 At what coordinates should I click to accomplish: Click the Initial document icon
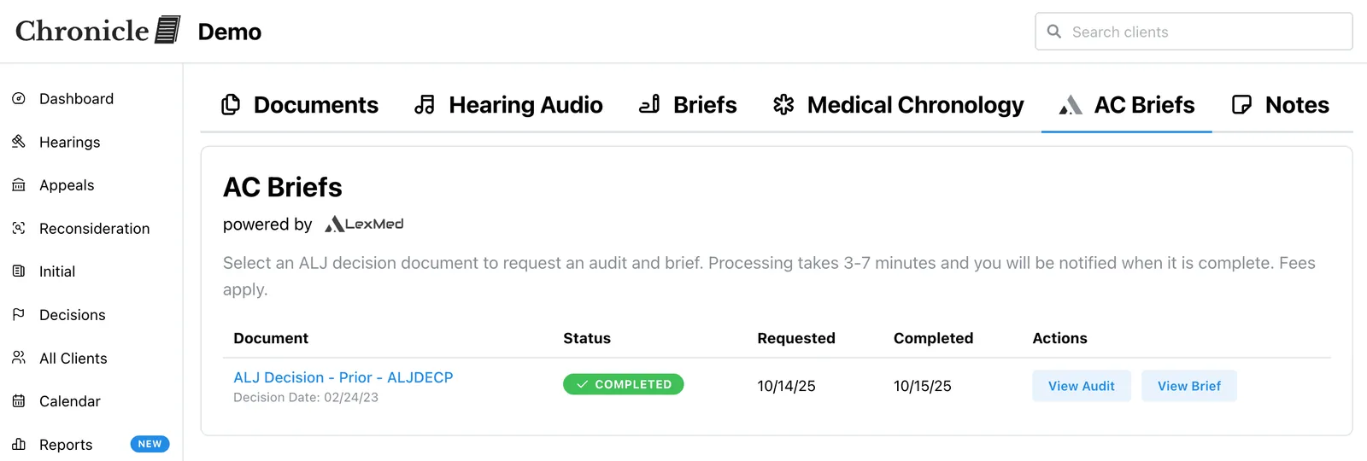[19, 271]
